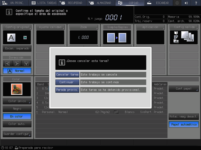This screenshot has width=201, height=150.
Task: Click the collated stacked pages icon
Action: pyautogui.click(x=187, y=36)
